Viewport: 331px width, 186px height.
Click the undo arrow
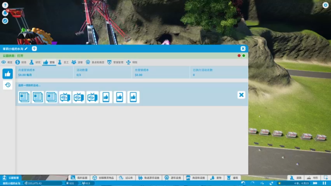click(243, 183)
